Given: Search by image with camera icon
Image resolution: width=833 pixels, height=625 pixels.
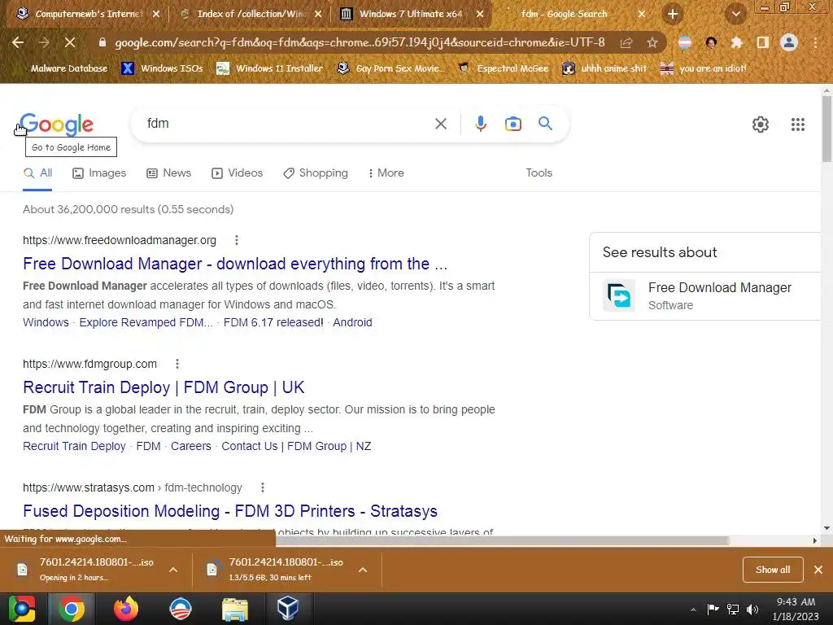Looking at the screenshot, I should click(x=512, y=124).
